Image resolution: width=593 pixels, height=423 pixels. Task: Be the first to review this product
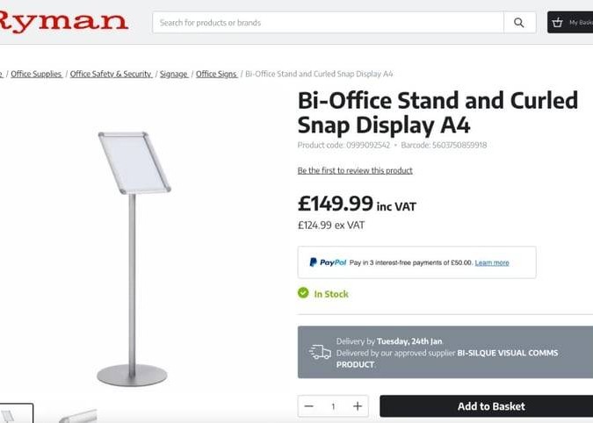[x=355, y=171]
